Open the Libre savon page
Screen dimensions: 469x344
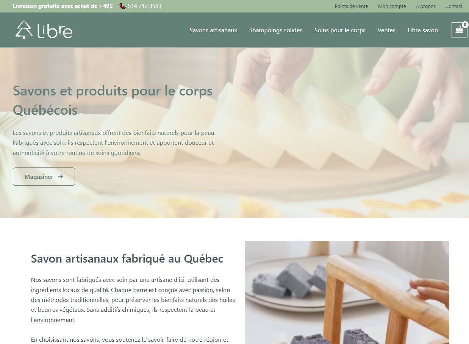tap(423, 30)
